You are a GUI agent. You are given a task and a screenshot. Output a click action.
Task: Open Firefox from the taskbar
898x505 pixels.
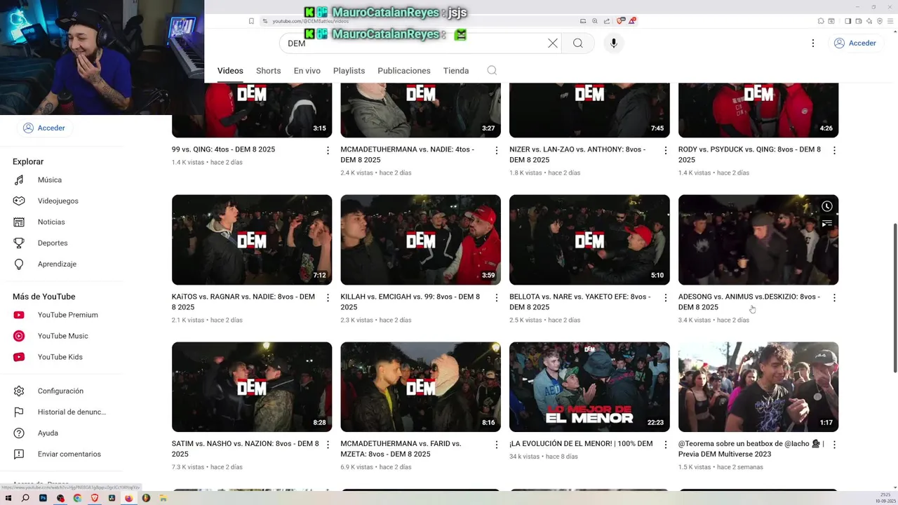click(129, 498)
